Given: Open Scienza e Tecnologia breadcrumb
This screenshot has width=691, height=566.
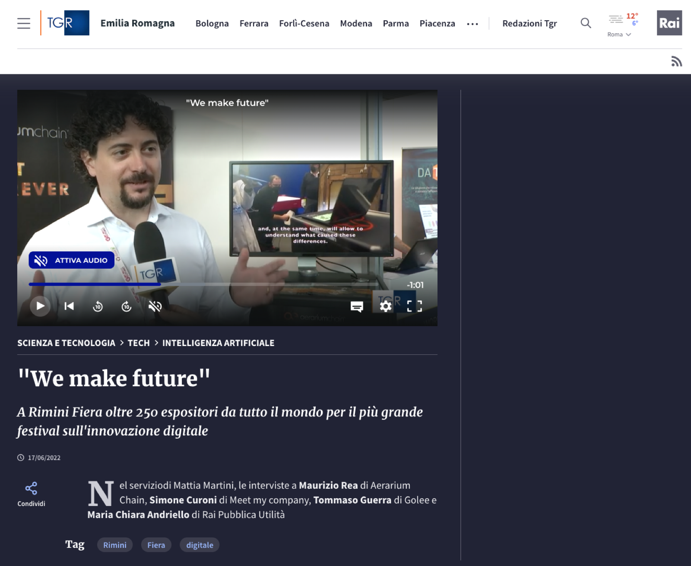Looking at the screenshot, I should click(66, 343).
